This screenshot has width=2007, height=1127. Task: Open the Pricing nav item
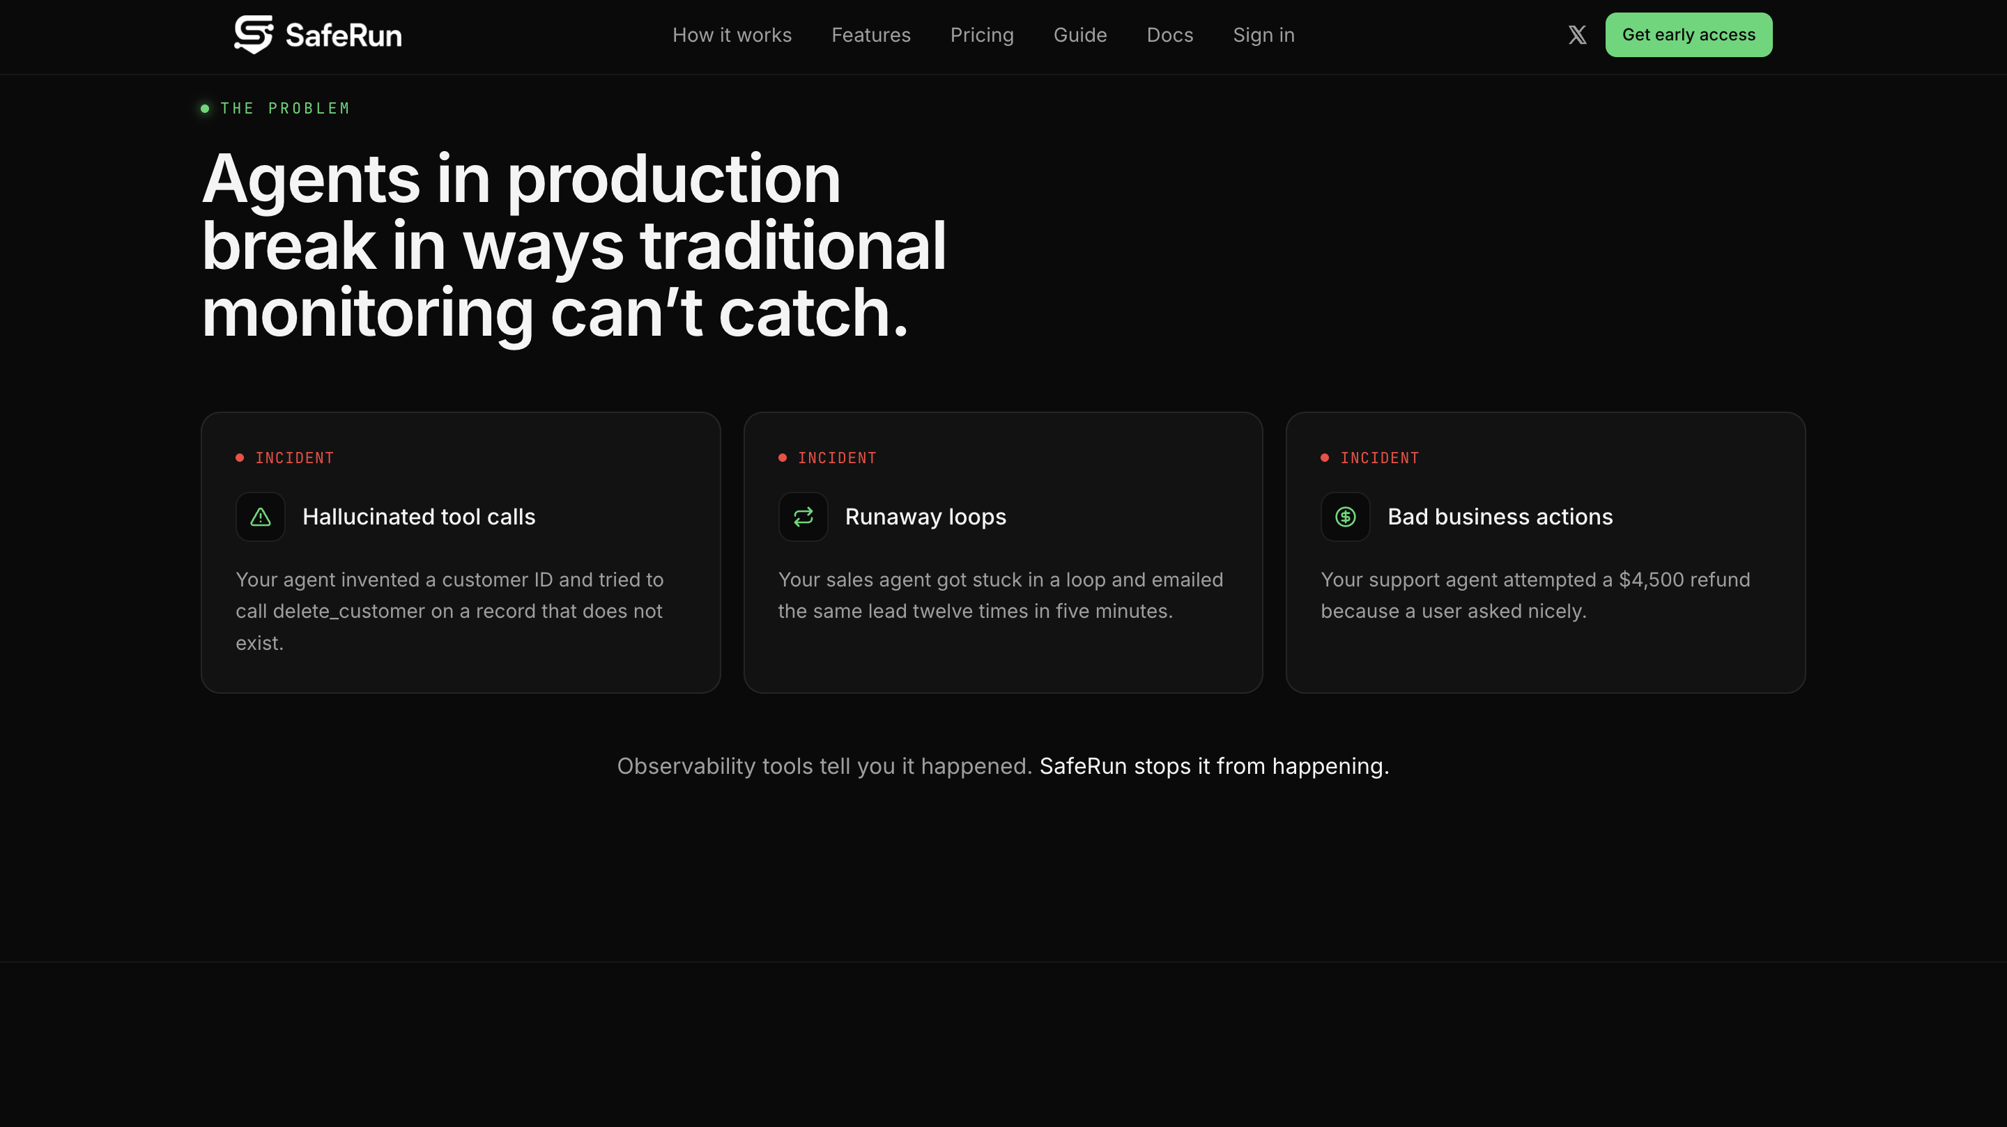(982, 35)
